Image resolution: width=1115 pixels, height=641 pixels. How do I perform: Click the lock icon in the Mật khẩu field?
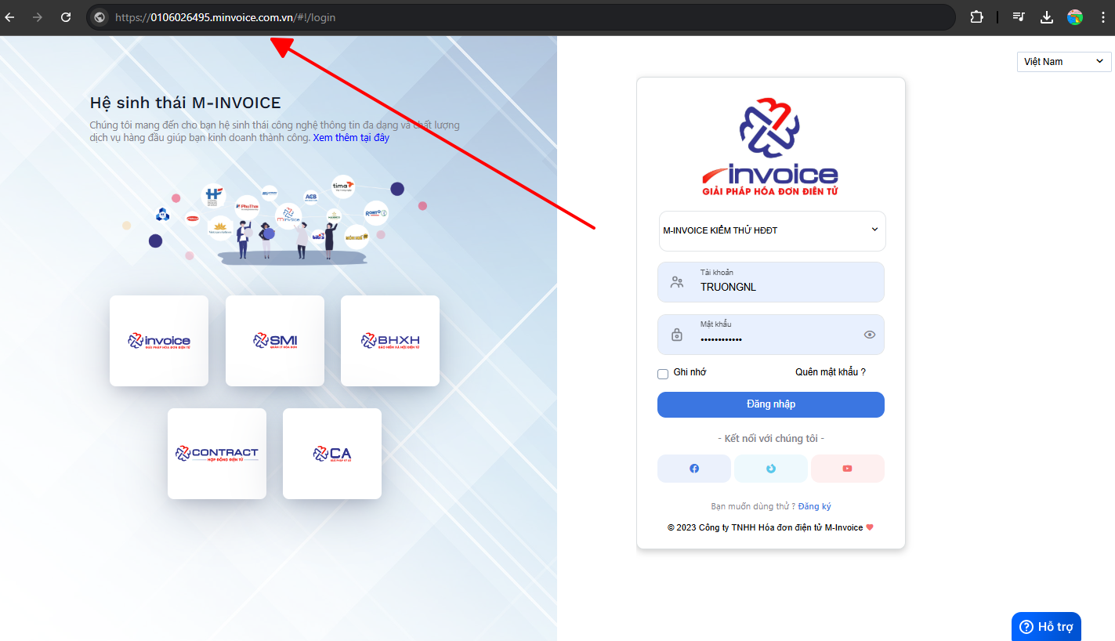(677, 335)
